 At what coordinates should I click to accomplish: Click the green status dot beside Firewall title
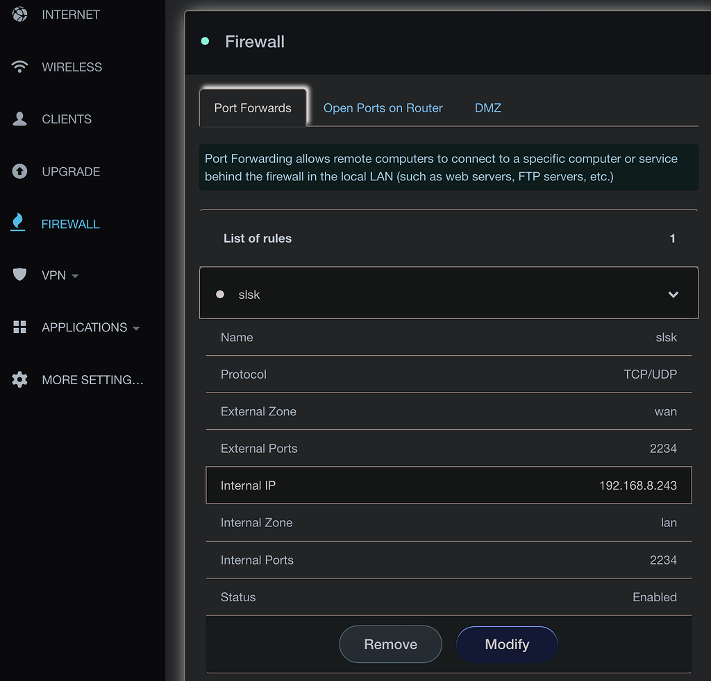pyautogui.click(x=205, y=41)
